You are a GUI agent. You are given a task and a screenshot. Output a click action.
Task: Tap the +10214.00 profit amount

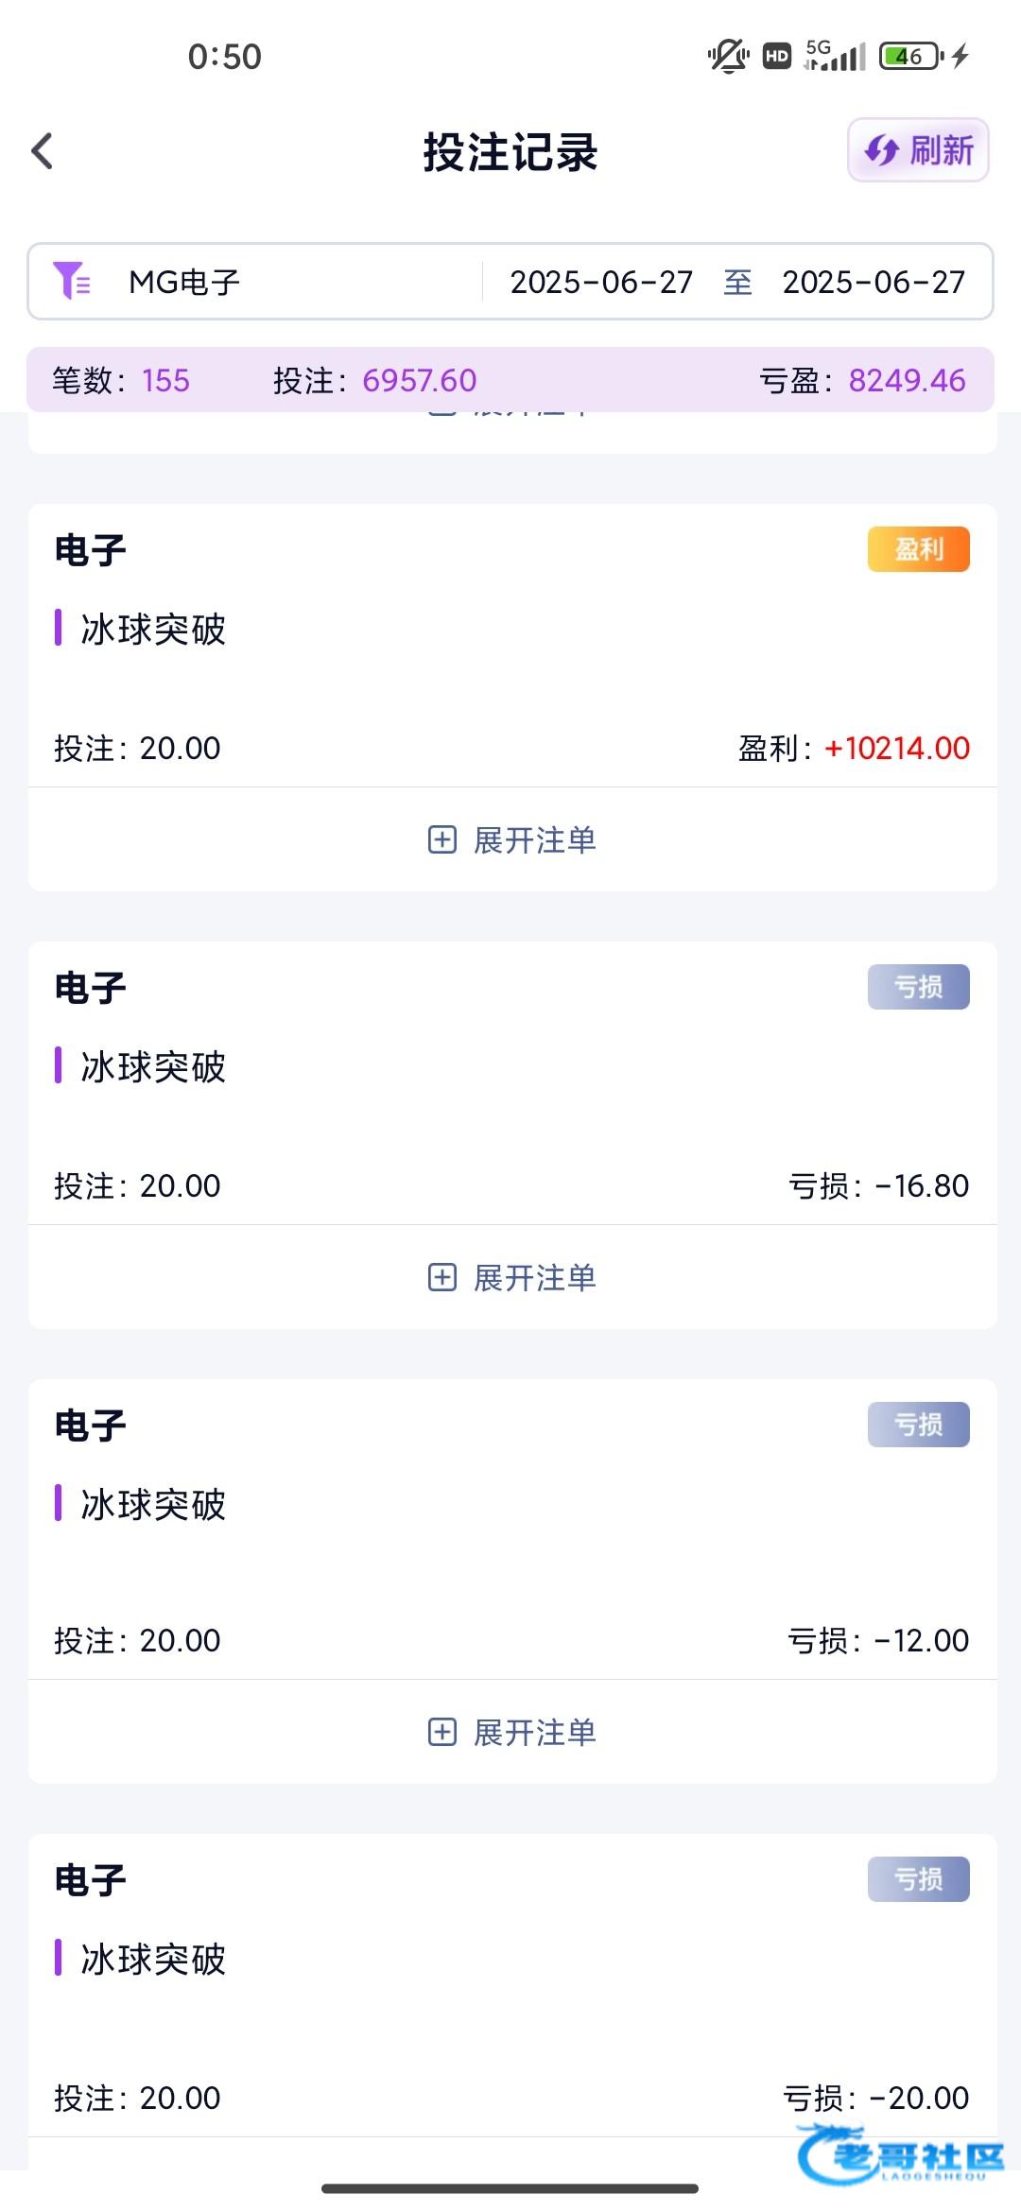(x=896, y=749)
